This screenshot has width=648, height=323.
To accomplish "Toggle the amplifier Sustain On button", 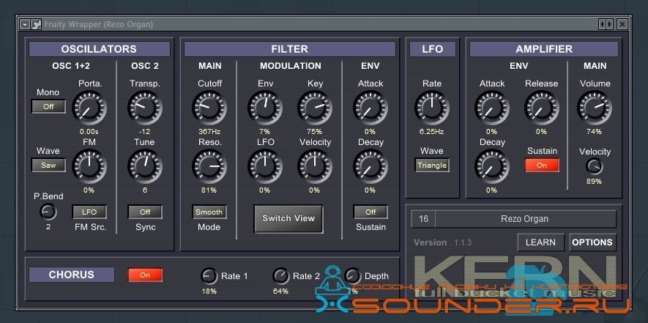I will point(542,165).
